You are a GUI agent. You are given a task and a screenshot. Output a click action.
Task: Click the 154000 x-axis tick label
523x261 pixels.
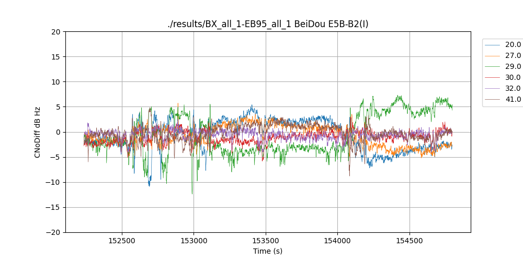pos(337,241)
